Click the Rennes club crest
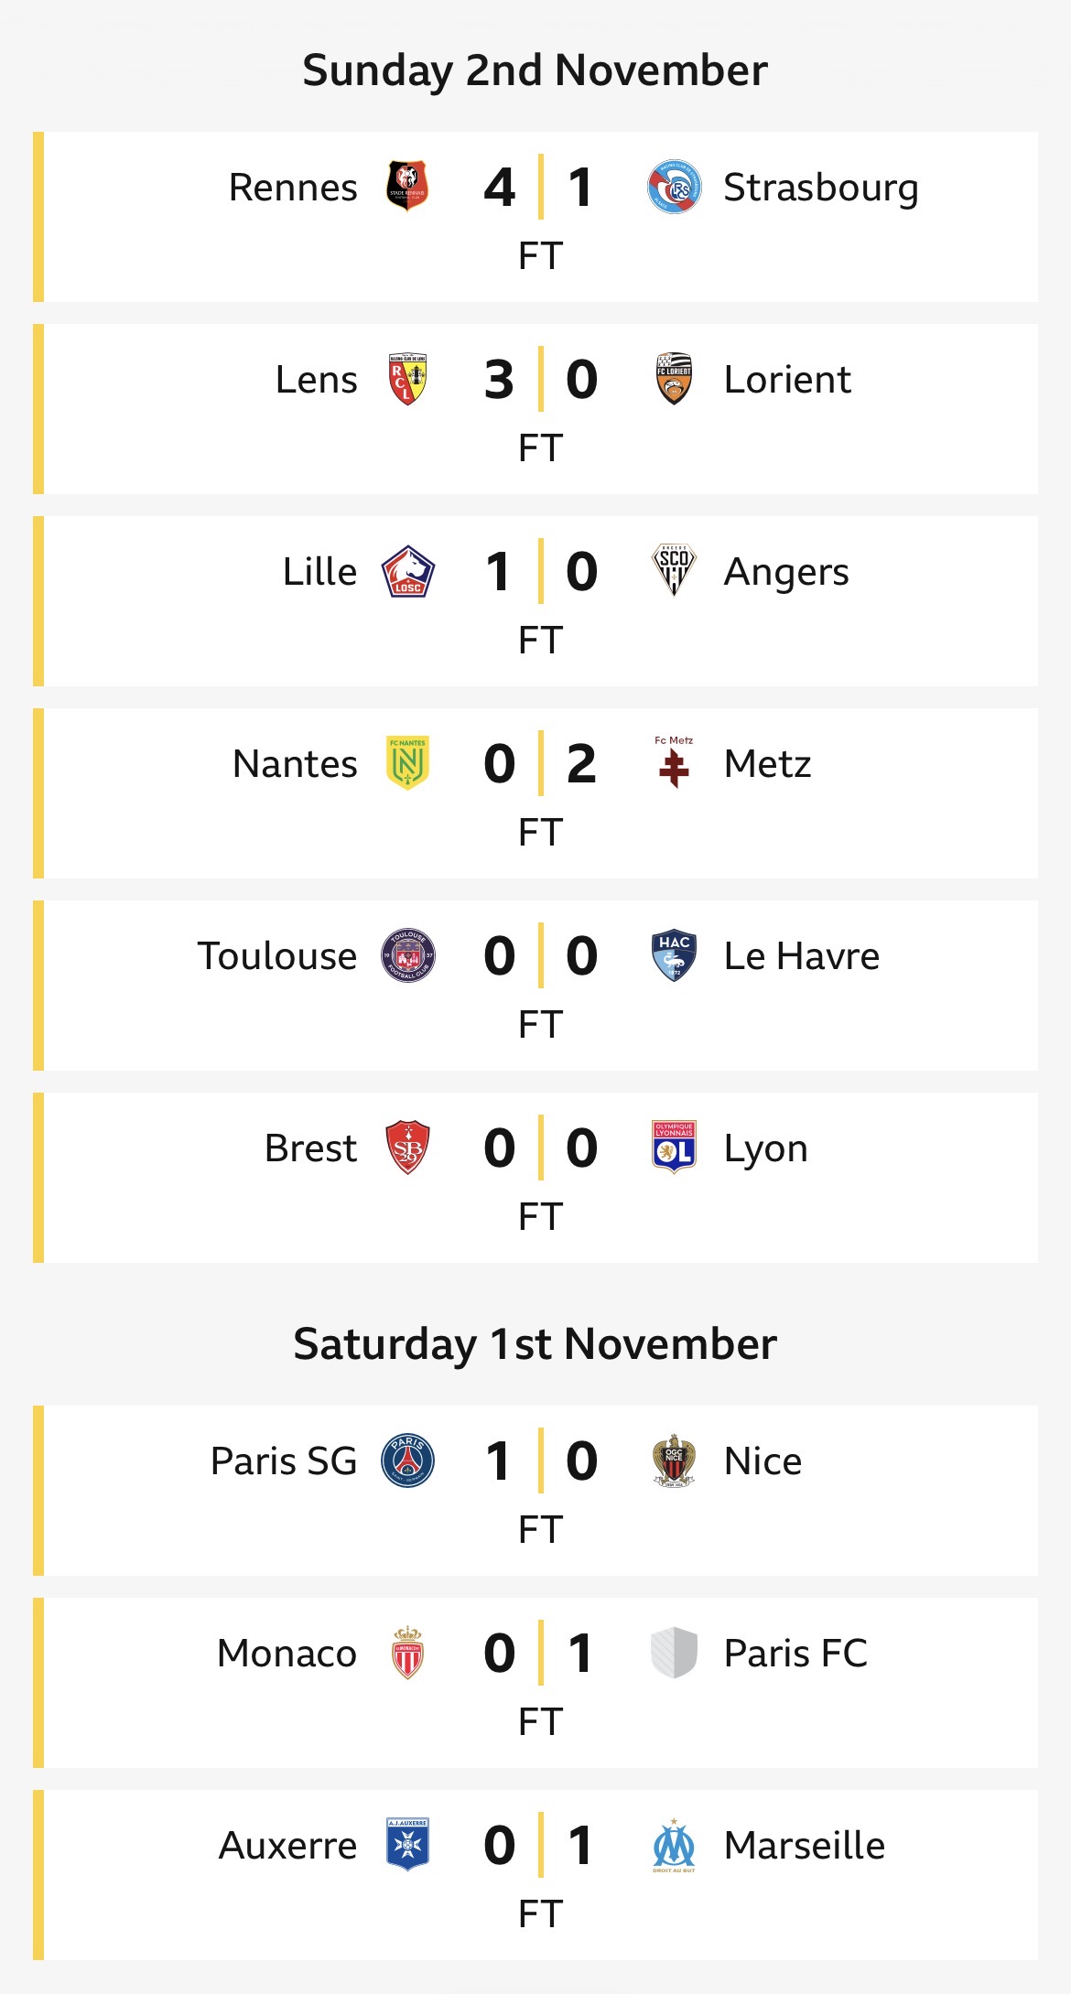Viewport: 1071px width, 1994px height. tap(407, 187)
